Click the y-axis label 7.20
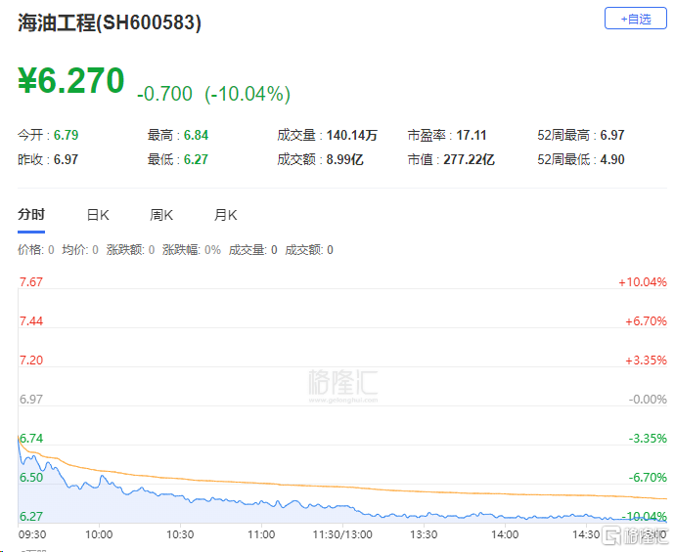This screenshot has height=552, width=675. click(x=31, y=361)
